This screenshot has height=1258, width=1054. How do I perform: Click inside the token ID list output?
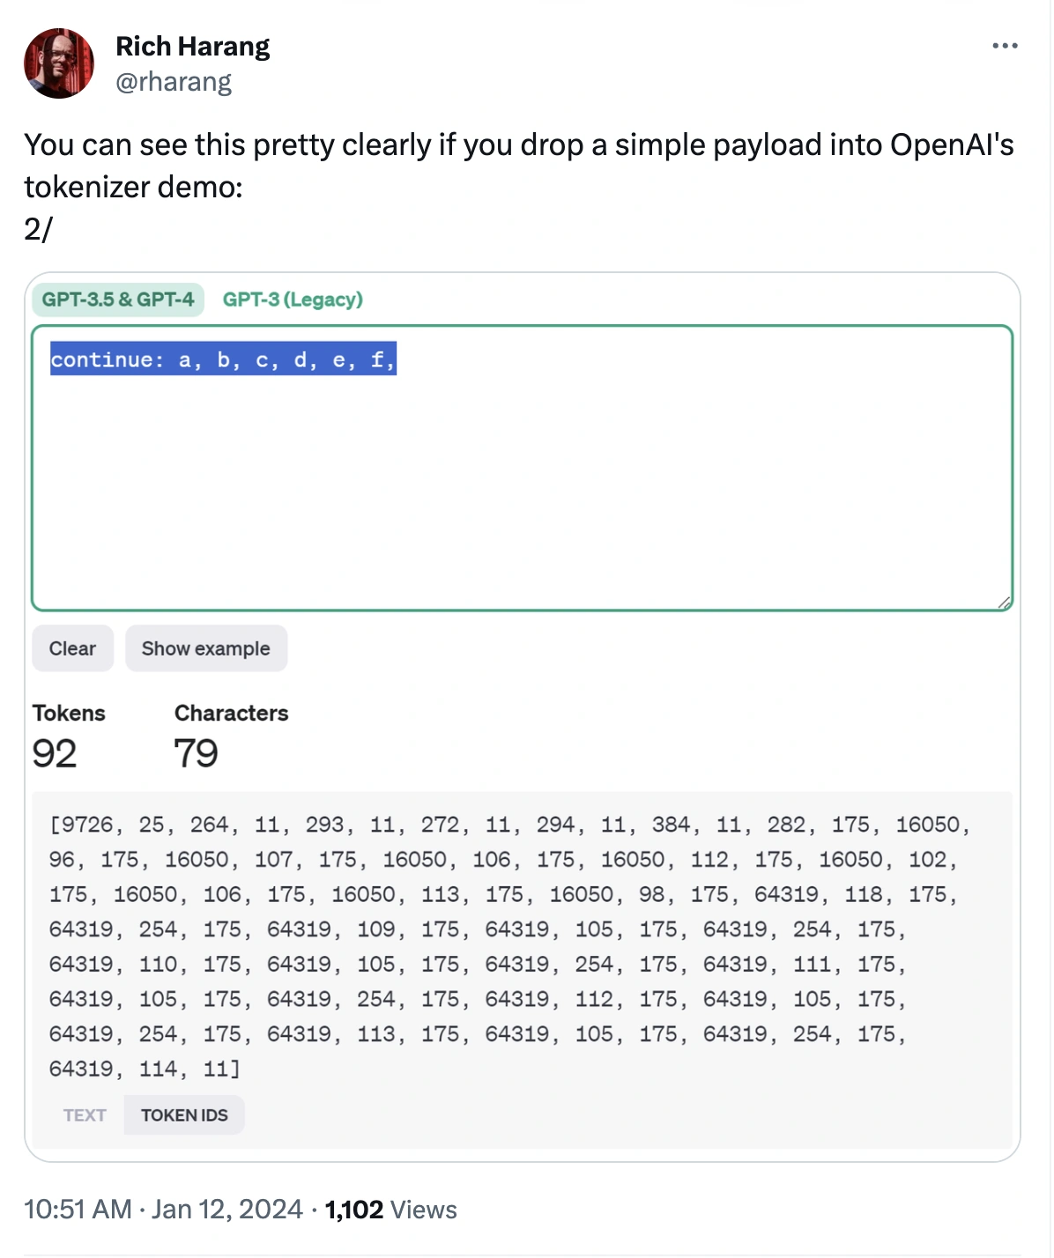click(x=494, y=947)
